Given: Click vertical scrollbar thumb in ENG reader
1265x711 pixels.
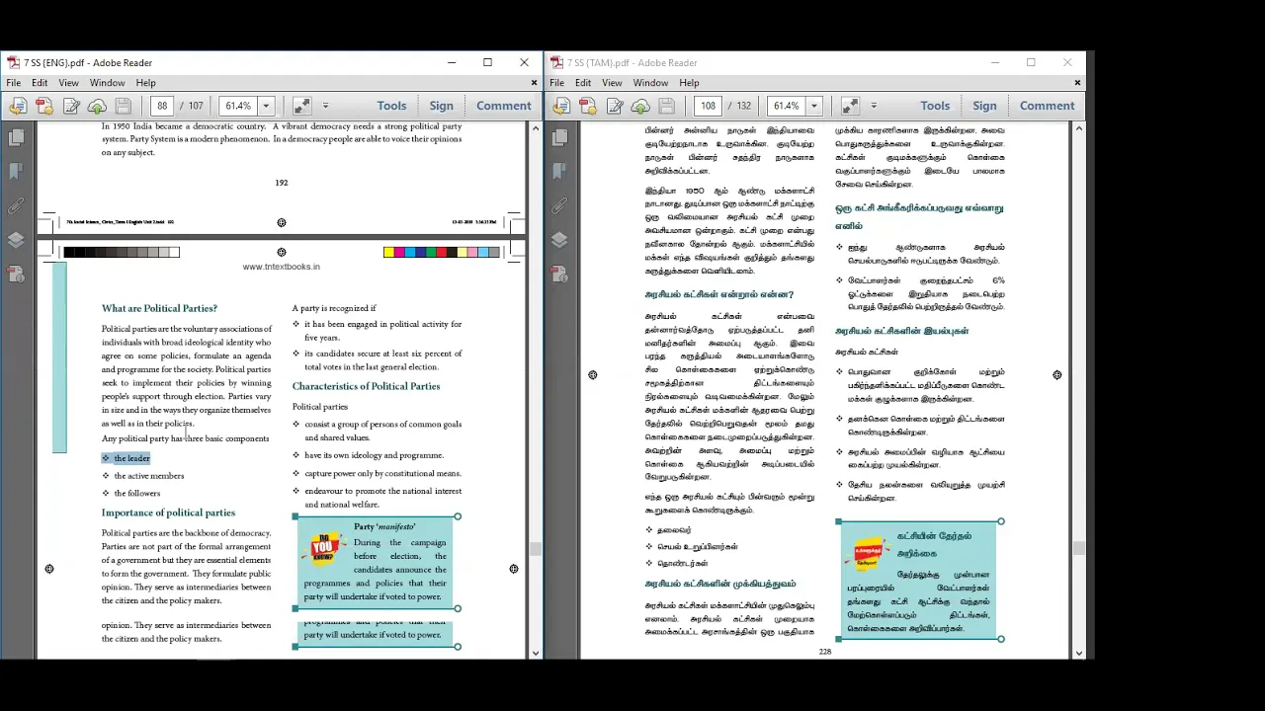Looking at the screenshot, I should (536, 549).
